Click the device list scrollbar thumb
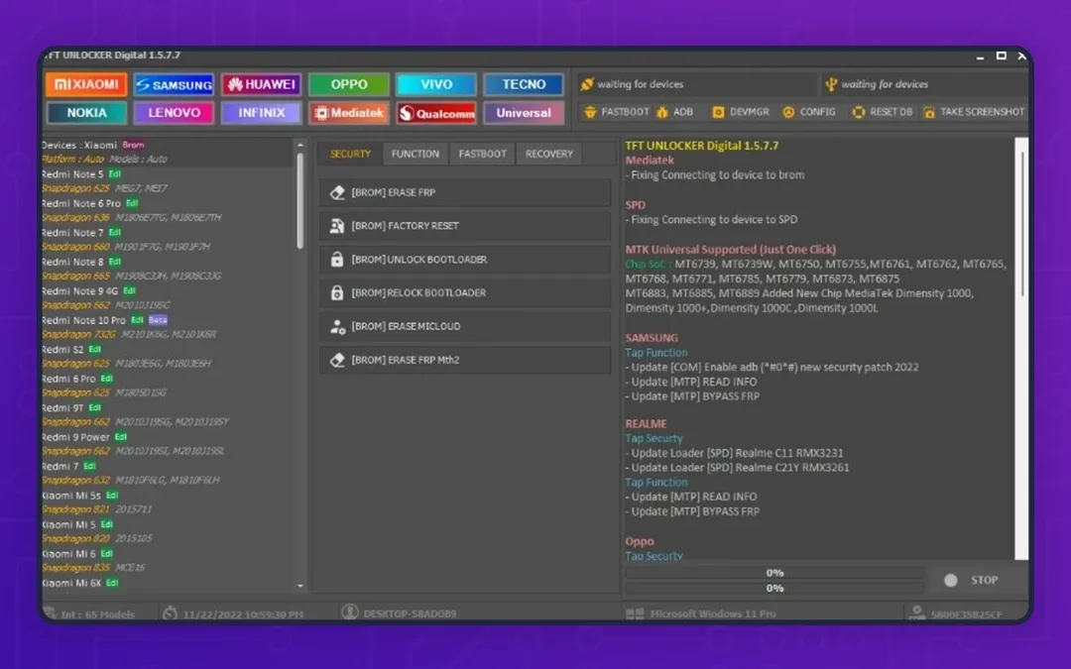The image size is (1071, 669). (299, 200)
